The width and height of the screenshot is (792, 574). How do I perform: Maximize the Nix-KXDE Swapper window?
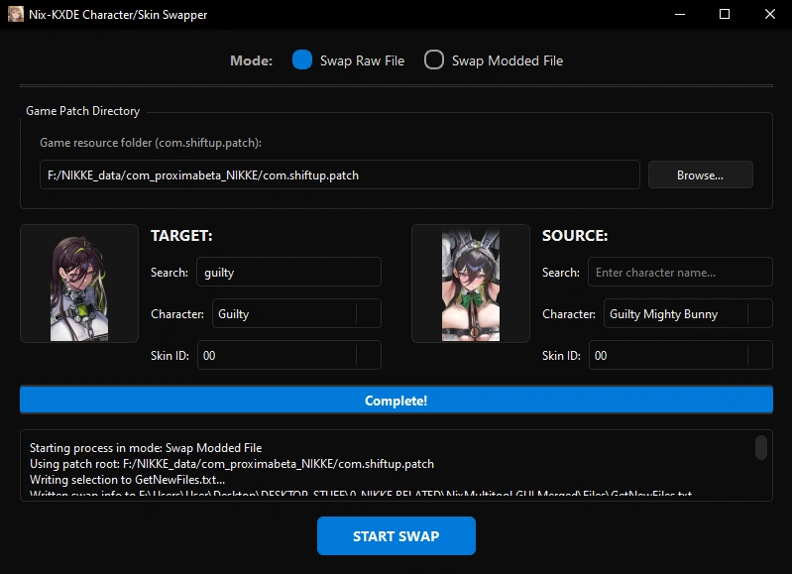[x=725, y=14]
